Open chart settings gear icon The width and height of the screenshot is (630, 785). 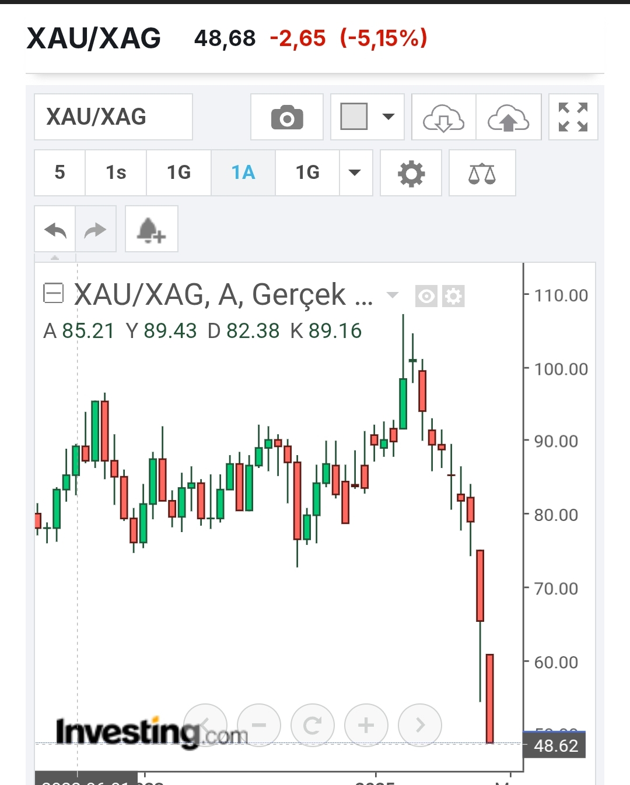coord(411,173)
